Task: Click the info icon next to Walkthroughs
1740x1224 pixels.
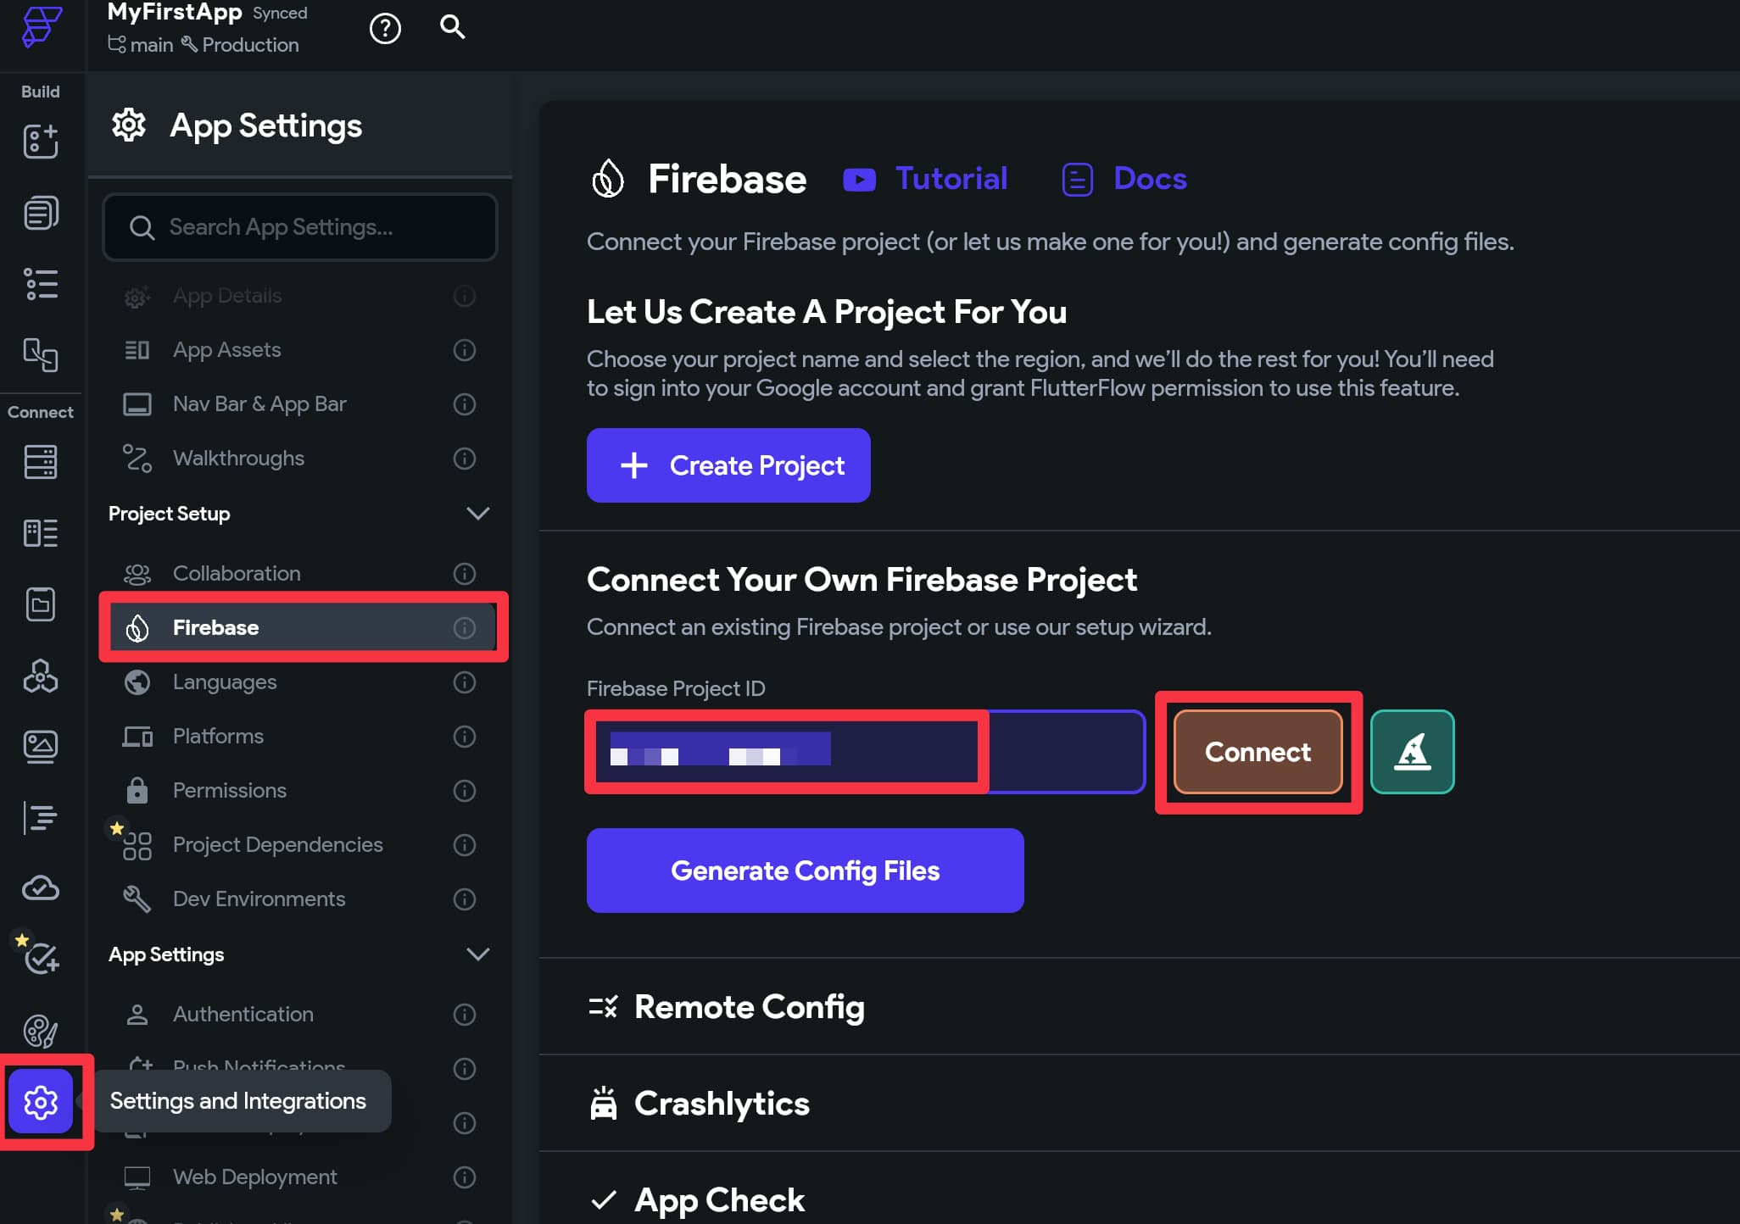Action: [465, 459]
